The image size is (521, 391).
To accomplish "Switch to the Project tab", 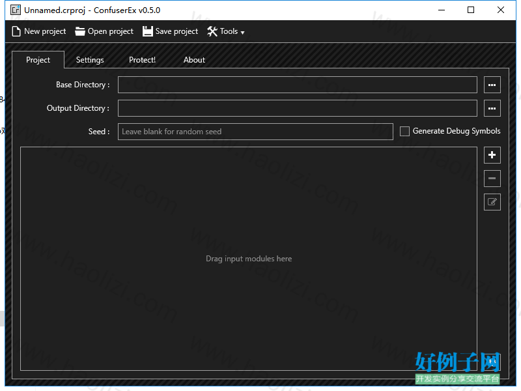I will [38, 60].
